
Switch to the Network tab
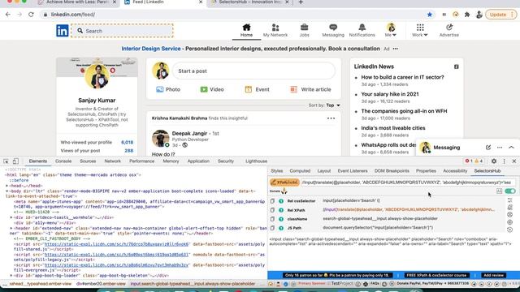pyautogui.click(x=112, y=161)
